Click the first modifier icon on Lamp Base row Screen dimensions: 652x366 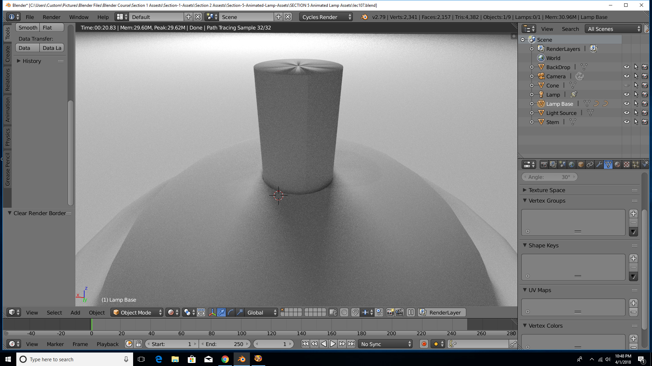(596, 104)
